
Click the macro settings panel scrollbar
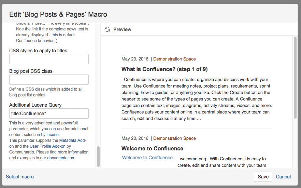pyautogui.click(x=98, y=156)
